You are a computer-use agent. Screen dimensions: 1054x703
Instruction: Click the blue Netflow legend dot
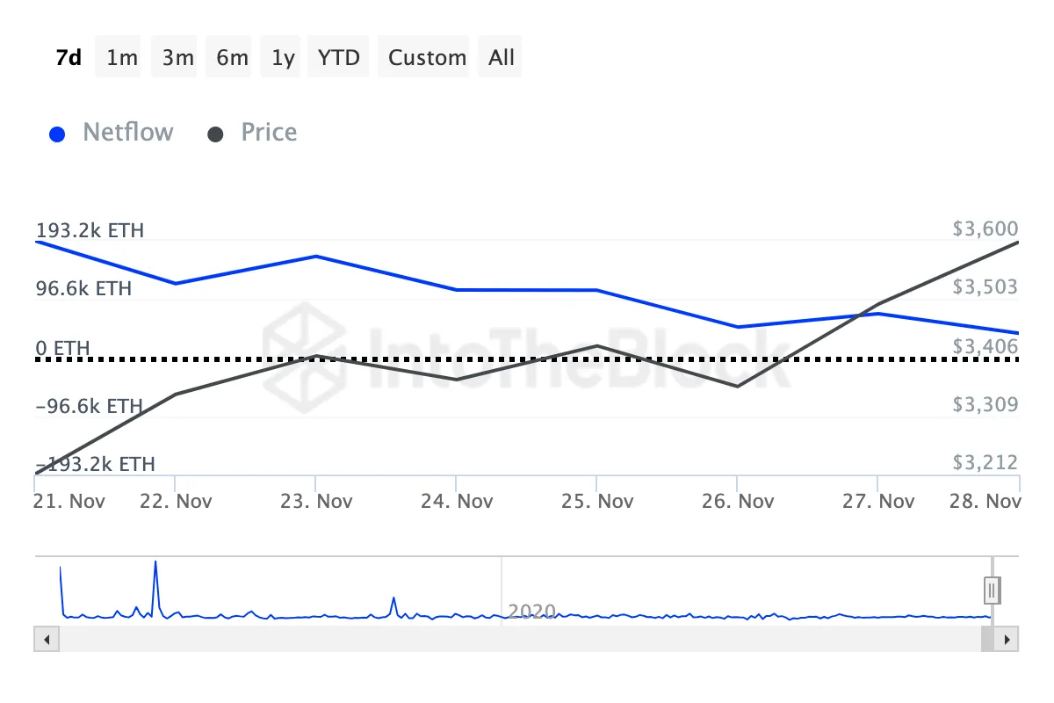(58, 134)
